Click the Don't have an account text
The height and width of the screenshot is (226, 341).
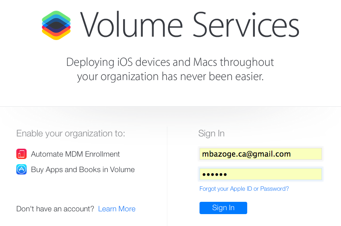click(55, 209)
